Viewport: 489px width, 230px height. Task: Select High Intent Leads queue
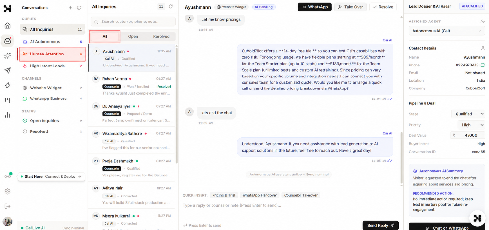click(53, 66)
